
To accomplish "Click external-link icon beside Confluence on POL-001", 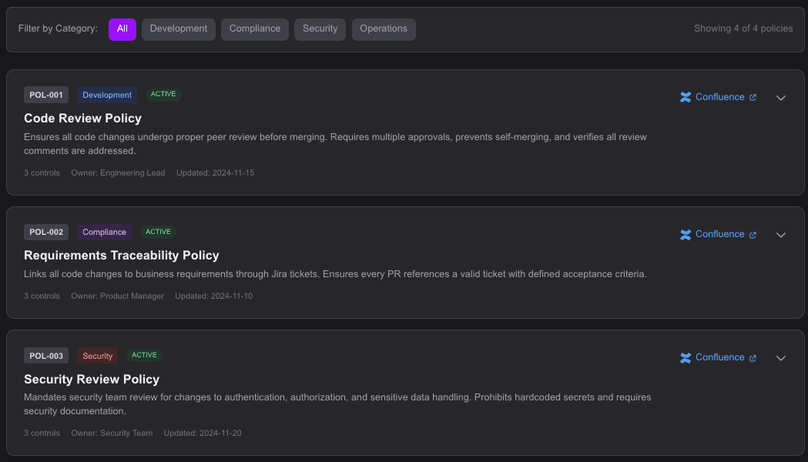I will point(753,98).
